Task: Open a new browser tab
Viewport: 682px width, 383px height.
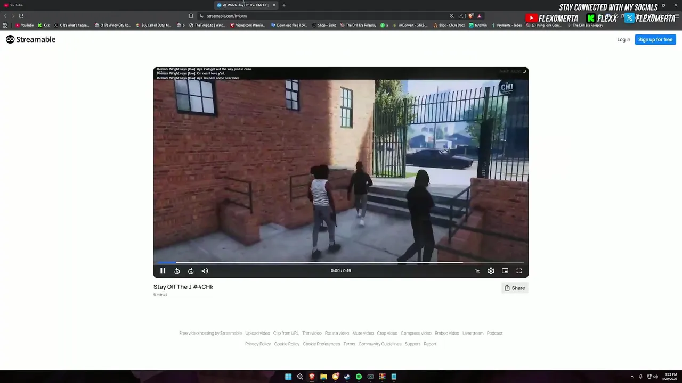Action: (284, 5)
